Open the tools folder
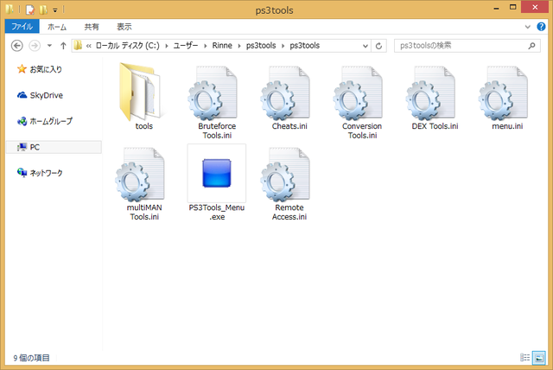Image resolution: width=553 pixels, height=370 pixels. 141,92
